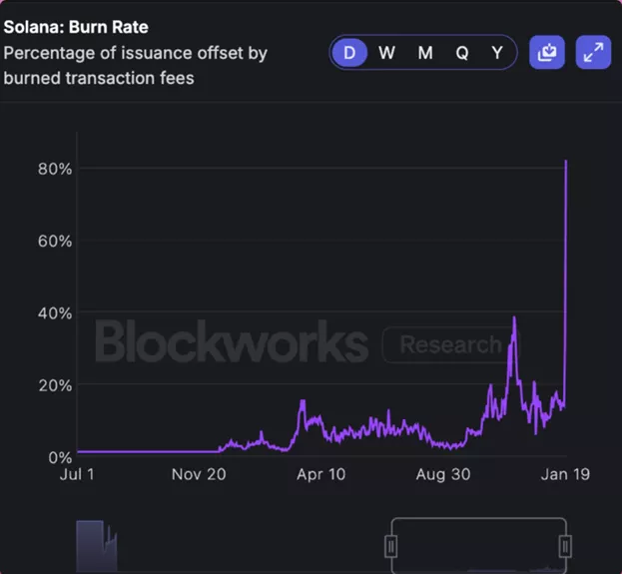Switch to weekly W interval
622x574 pixels.
[x=386, y=52]
